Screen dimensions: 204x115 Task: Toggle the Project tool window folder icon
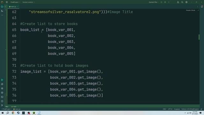tap(2, 7)
